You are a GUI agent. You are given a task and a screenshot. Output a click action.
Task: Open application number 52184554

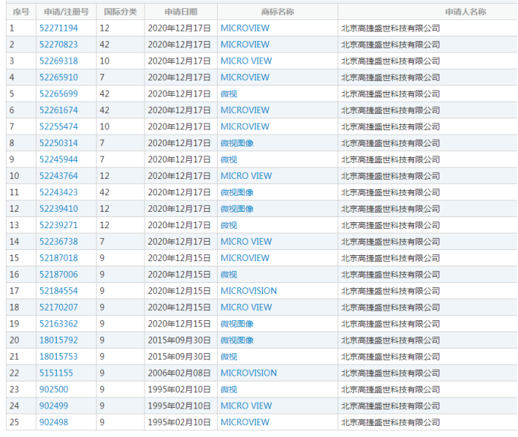click(58, 291)
